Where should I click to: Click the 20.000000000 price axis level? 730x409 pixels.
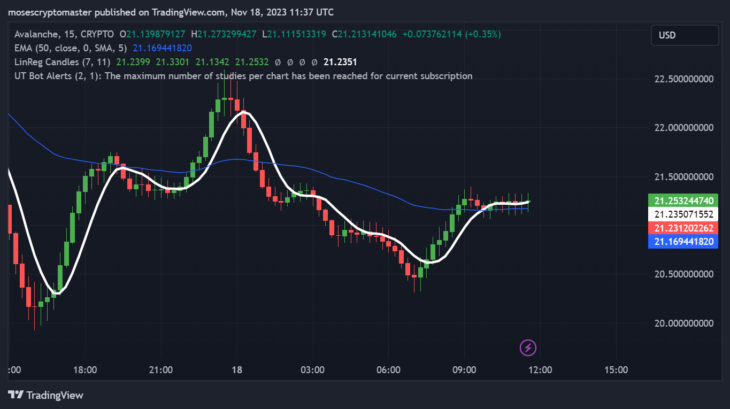click(684, 323)
